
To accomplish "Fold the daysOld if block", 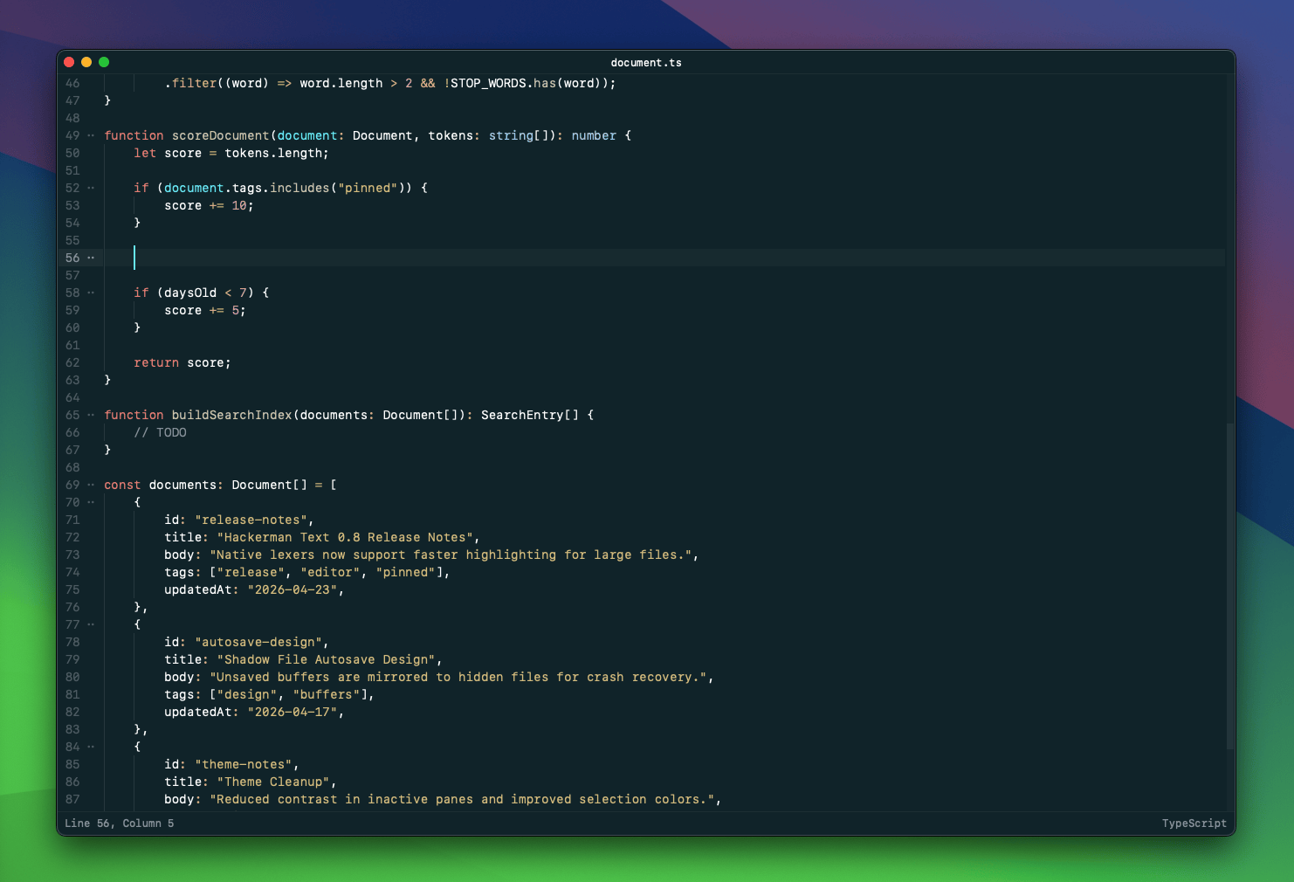I will [x=90, y=293].
